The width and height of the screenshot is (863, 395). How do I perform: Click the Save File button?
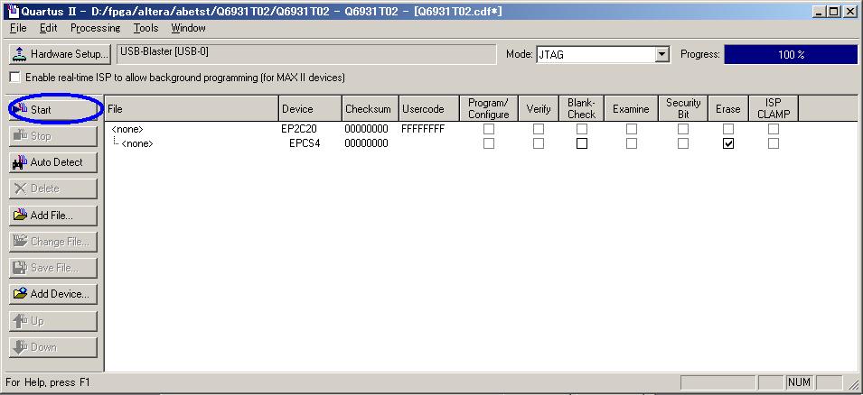click(x=52, y=268)
